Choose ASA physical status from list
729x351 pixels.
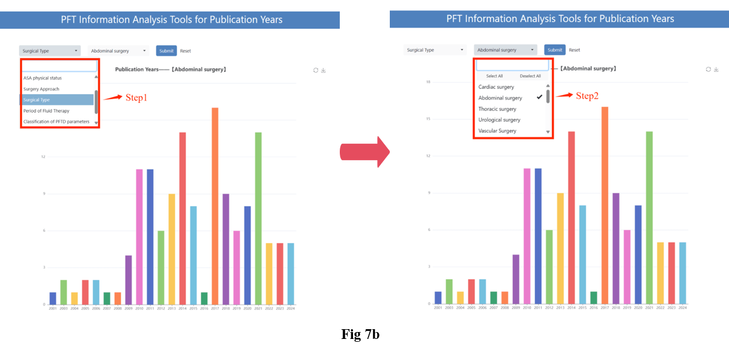pyautogui.click(x=43, y=78)
